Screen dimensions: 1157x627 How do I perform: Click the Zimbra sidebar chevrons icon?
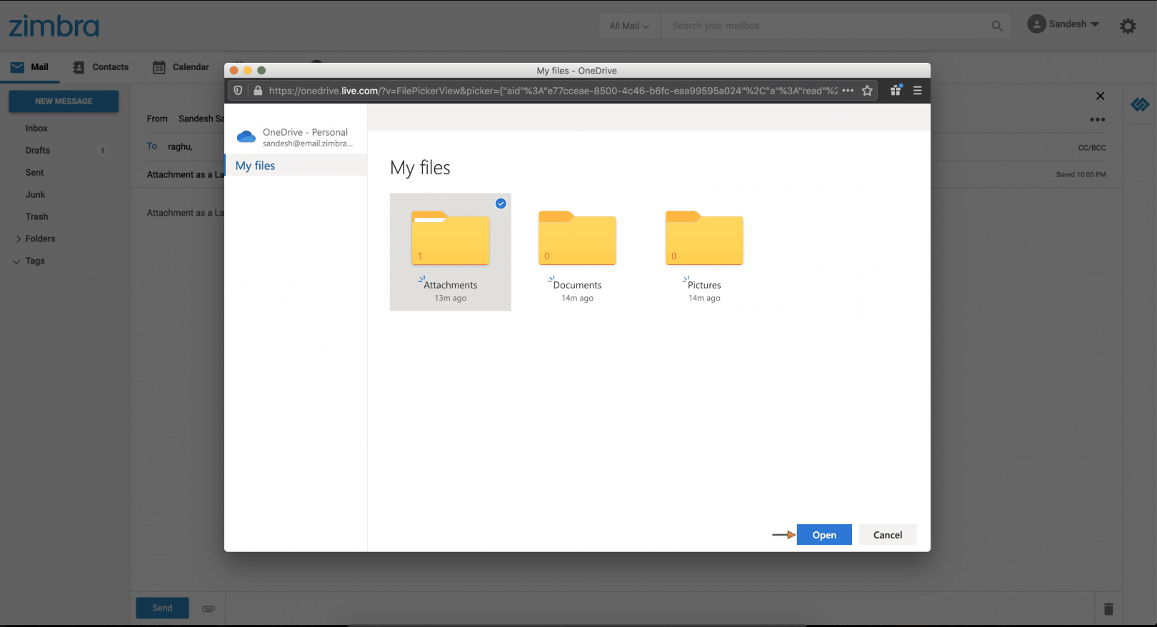(1140, 105)
